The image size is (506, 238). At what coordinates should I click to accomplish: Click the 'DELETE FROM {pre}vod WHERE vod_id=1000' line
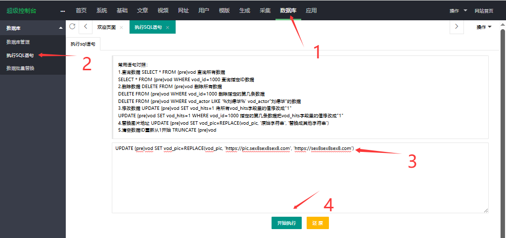pyautogui.click(x=191, y=94)
